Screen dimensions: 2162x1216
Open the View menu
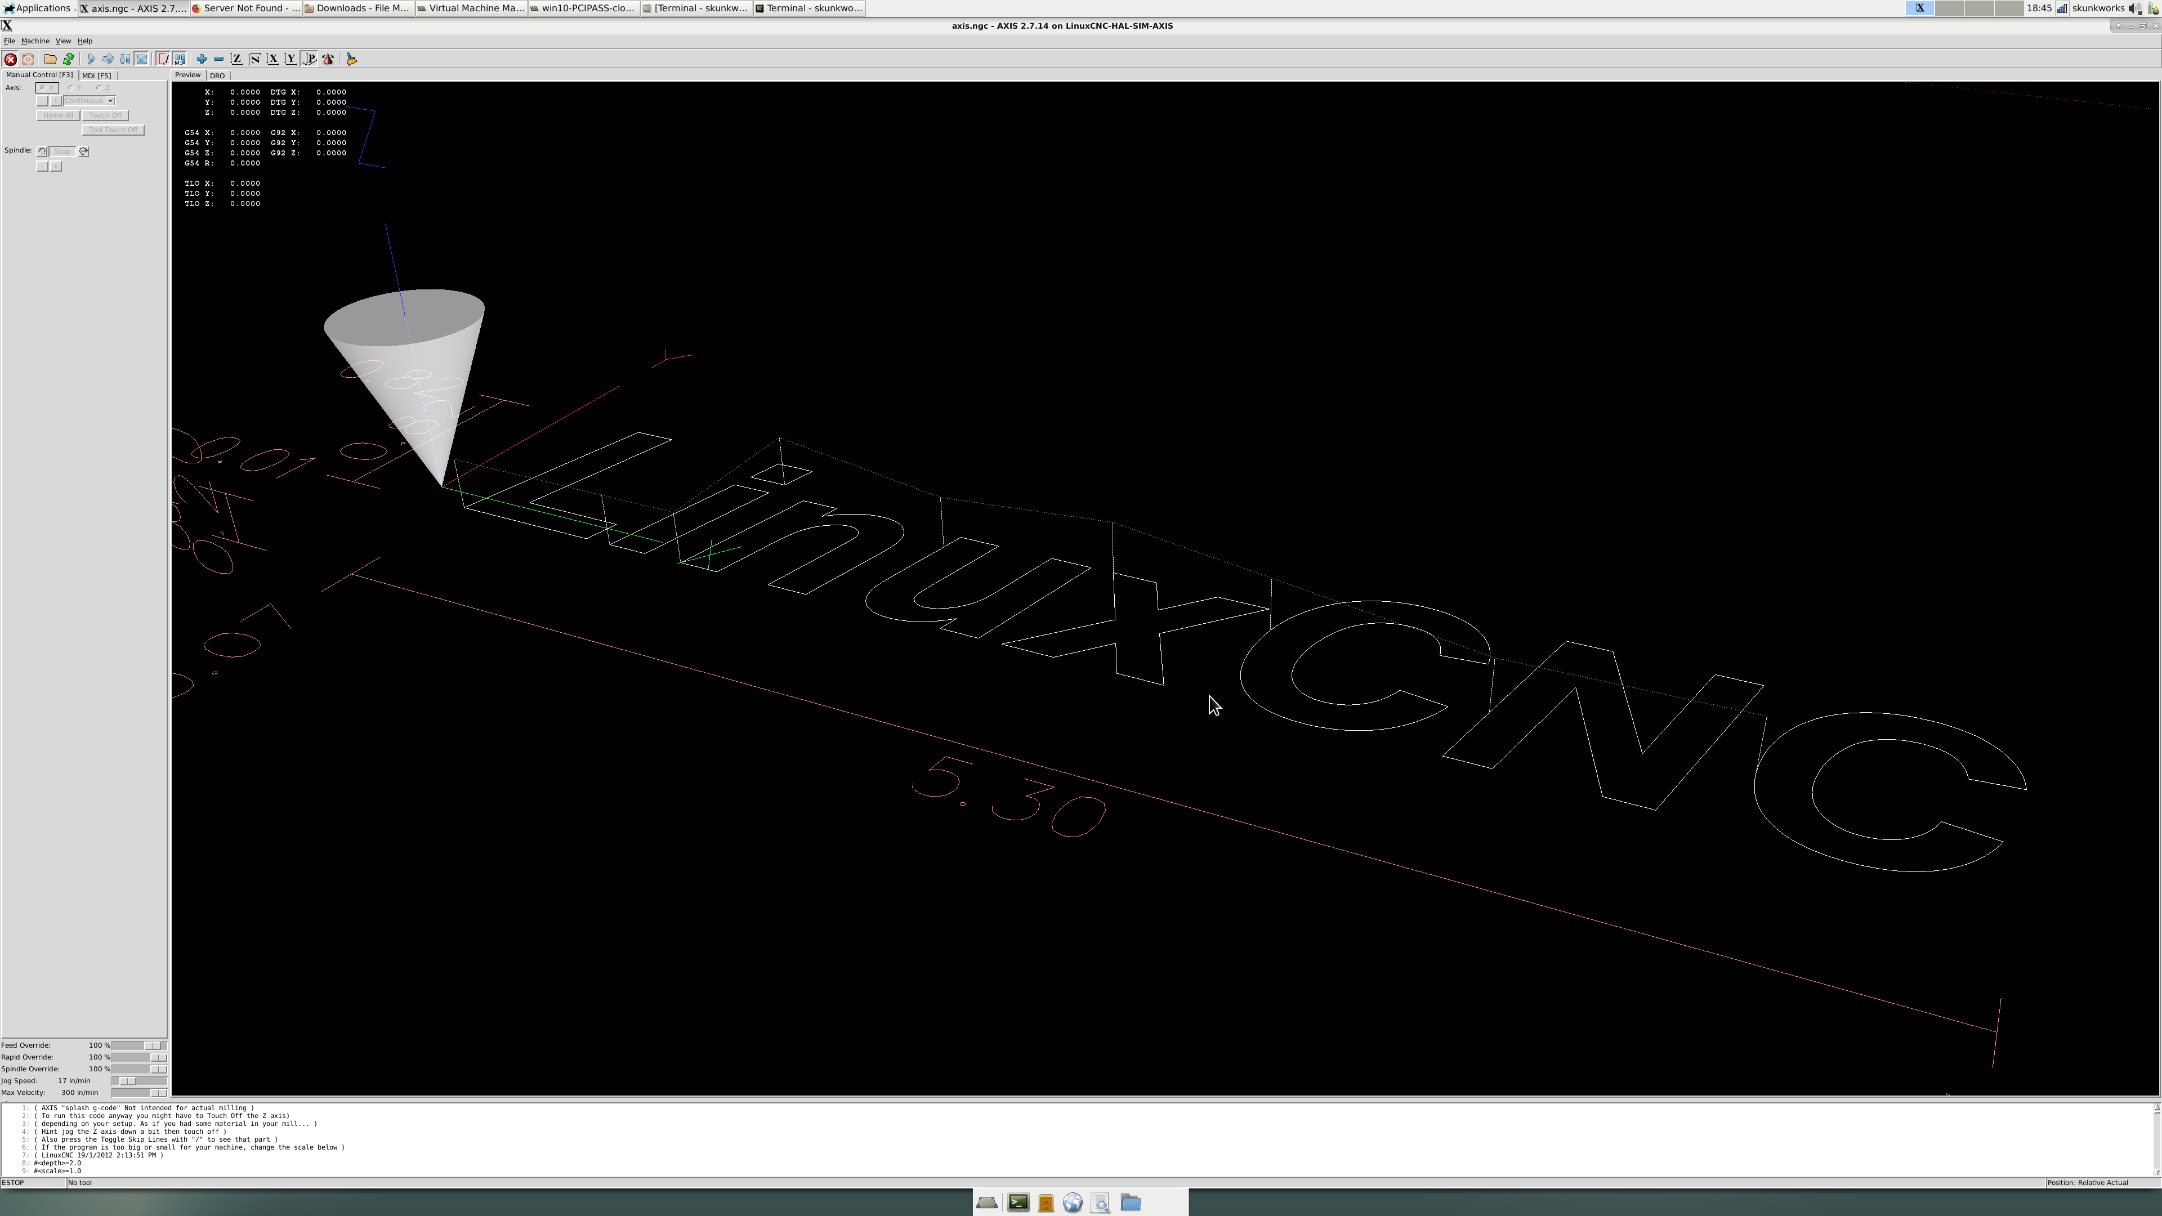(x=63, y=41)
